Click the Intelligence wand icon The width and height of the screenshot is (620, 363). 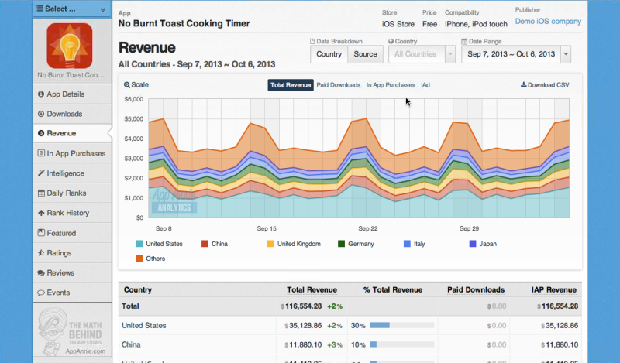[41, 173]
